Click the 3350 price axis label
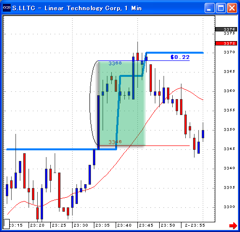Viewport: 240px width, 232px height. (229, 130)
